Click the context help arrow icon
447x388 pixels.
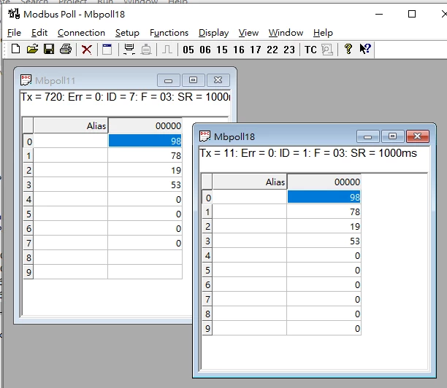[x=365, y=49]
